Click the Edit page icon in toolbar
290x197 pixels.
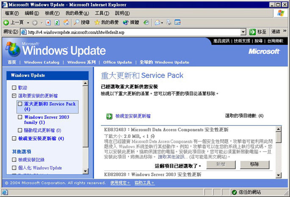point(177,22)
